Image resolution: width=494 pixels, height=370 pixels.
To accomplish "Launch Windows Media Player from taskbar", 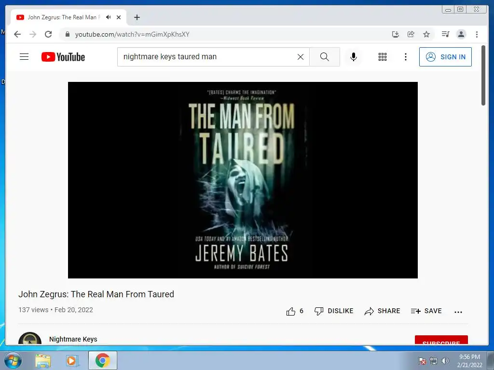I will [x=72, y=360].
